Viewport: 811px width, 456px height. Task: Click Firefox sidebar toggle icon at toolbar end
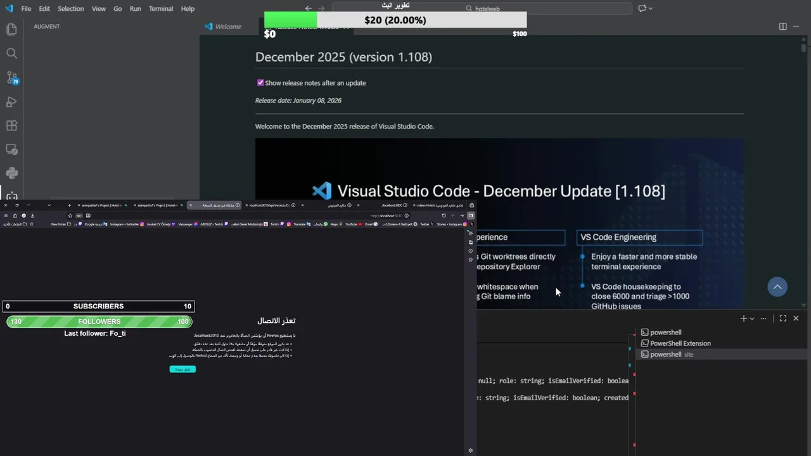point(471,216)
